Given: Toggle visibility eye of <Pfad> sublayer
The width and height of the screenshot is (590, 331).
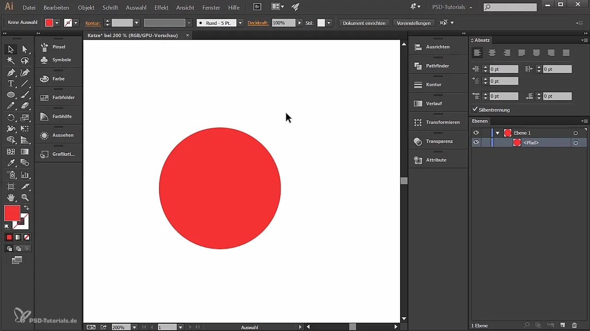Looking at the screenshot, I should 476,143.
